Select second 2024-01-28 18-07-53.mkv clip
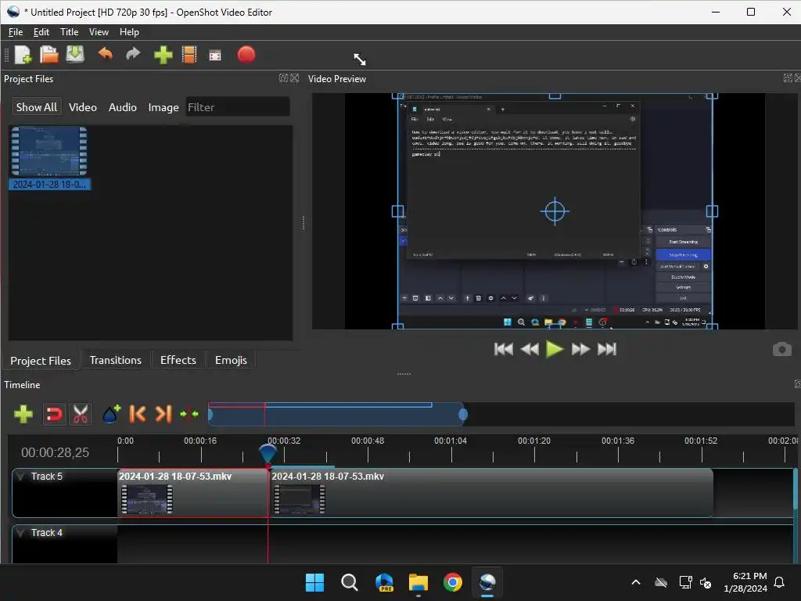801x601 pixels. tap(491, 493)
